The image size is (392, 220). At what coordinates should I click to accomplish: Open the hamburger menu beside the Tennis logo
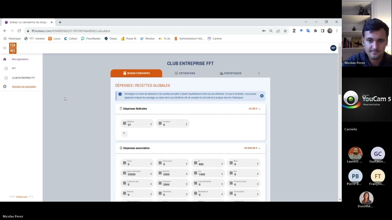click(5, 48)
